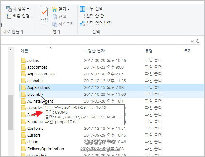Select the assembly folder icon

(24, 94)
